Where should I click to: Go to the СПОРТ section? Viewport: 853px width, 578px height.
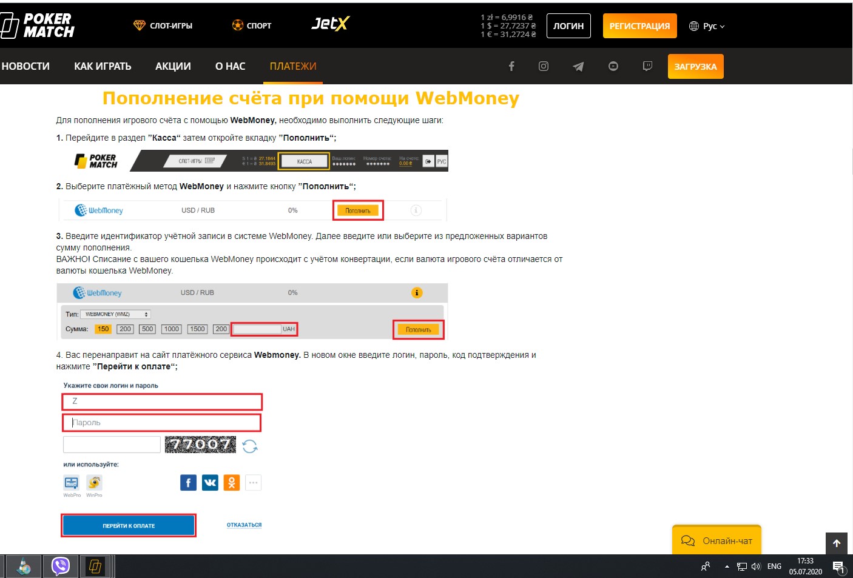pyautogui.click(x=252, y=25)
